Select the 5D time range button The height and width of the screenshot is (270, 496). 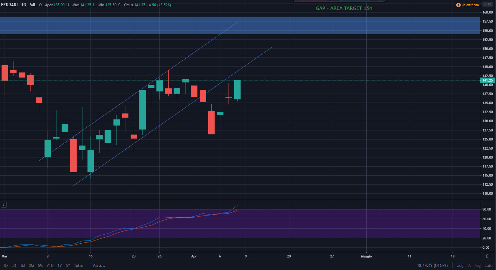pyautogui.click(x=14, y=266)
